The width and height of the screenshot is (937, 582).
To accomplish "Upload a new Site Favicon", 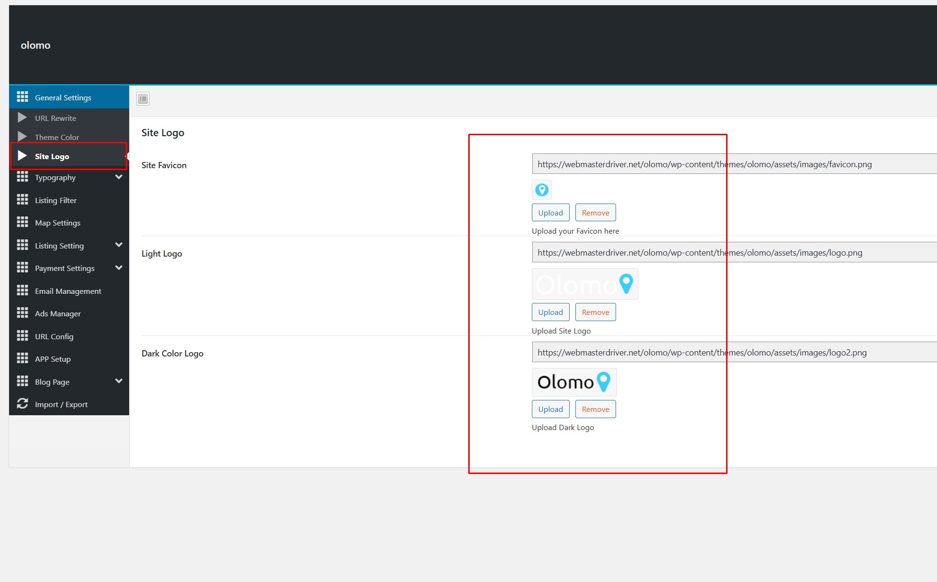I will pyautogui.click(x=551, y=213).
